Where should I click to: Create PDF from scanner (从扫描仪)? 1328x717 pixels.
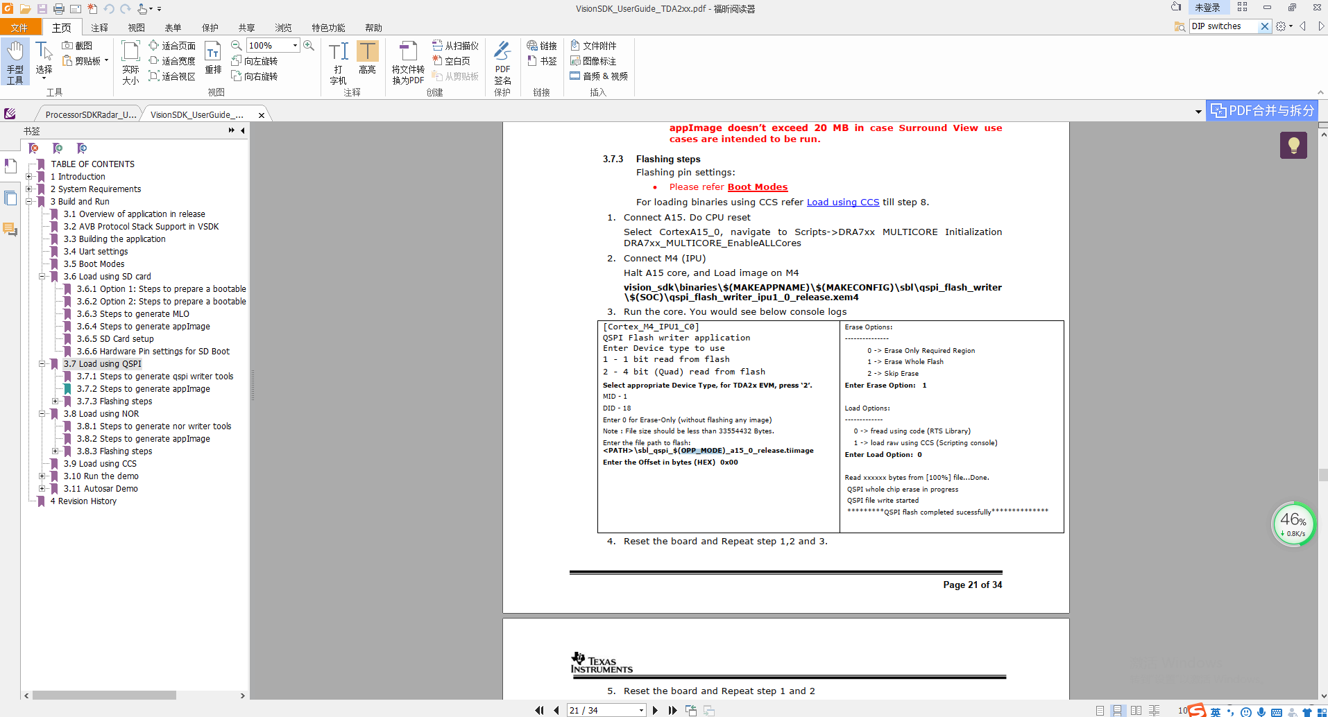coord(455,46)
